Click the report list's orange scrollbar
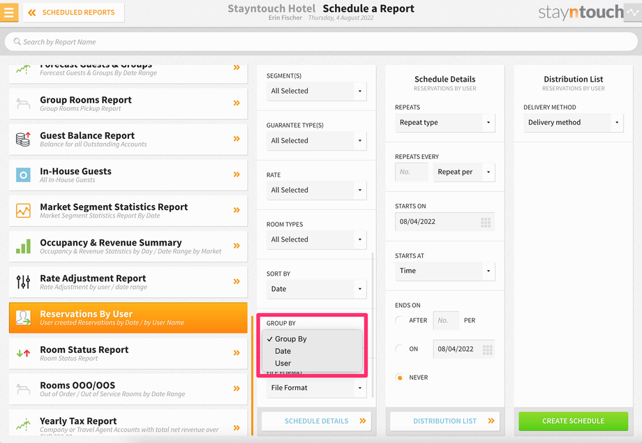 (x=252, y=375)
